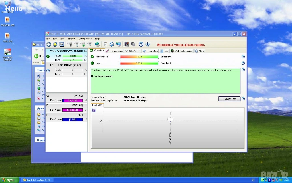Open the Configuration menu
The image size is (292, 183).
coord(85,39)
